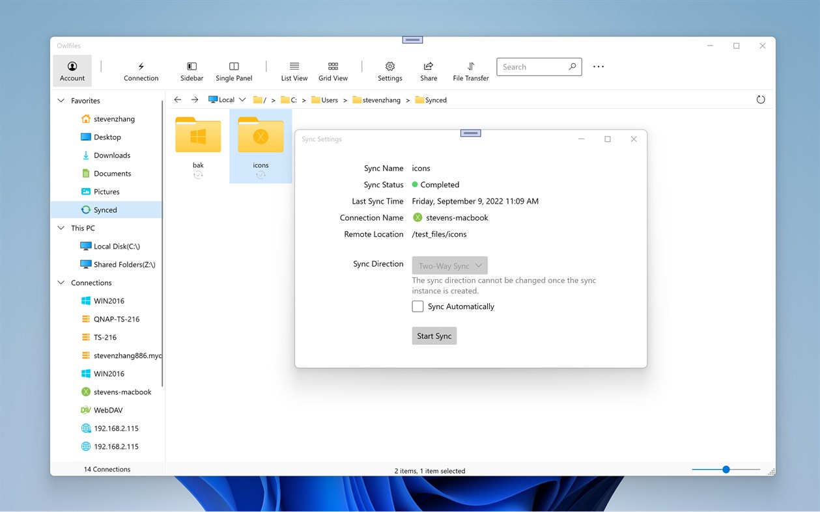Screen dimensions: 820x512
Task: Open the Two-Way Sync direction dropdown
Action: point(449,265)
